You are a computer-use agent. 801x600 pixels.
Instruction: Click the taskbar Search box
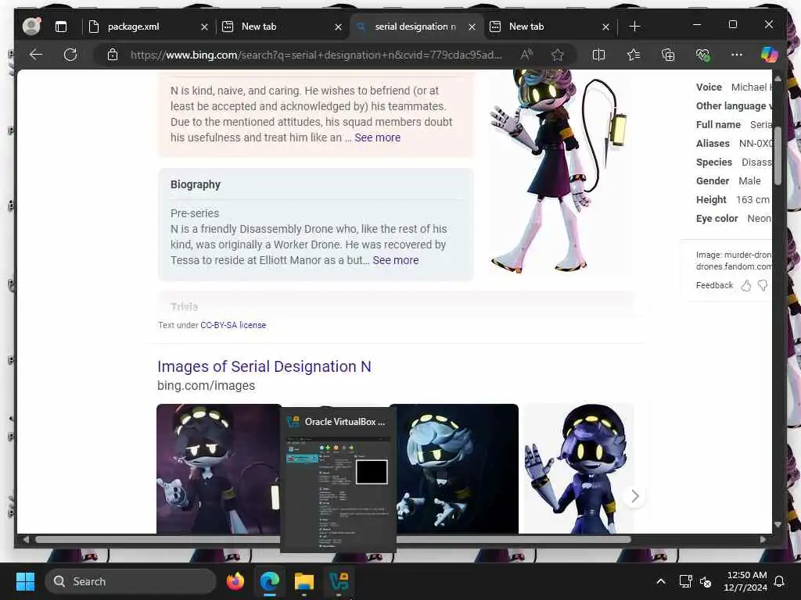tap(131, 581)
